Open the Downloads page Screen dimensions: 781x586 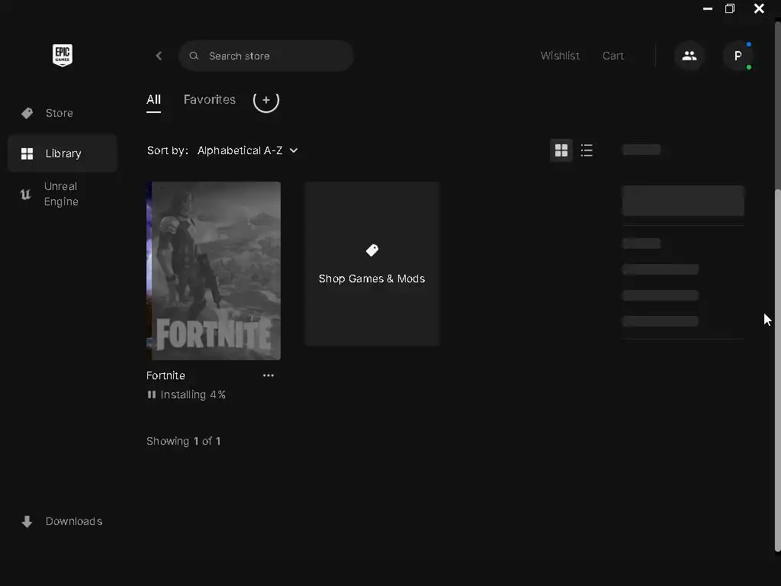63,521
